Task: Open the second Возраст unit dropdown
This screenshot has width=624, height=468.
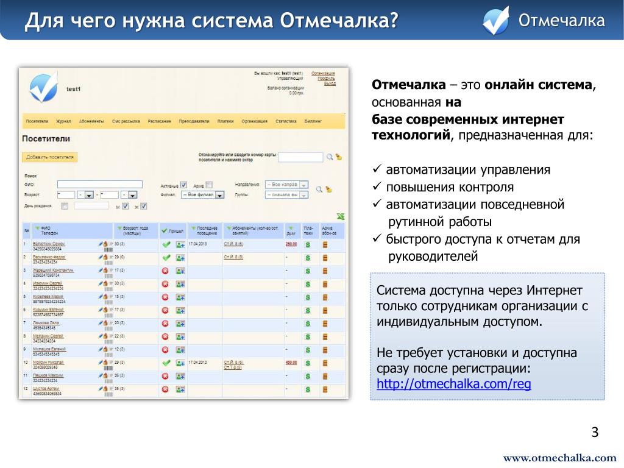Action: point(129,194)
